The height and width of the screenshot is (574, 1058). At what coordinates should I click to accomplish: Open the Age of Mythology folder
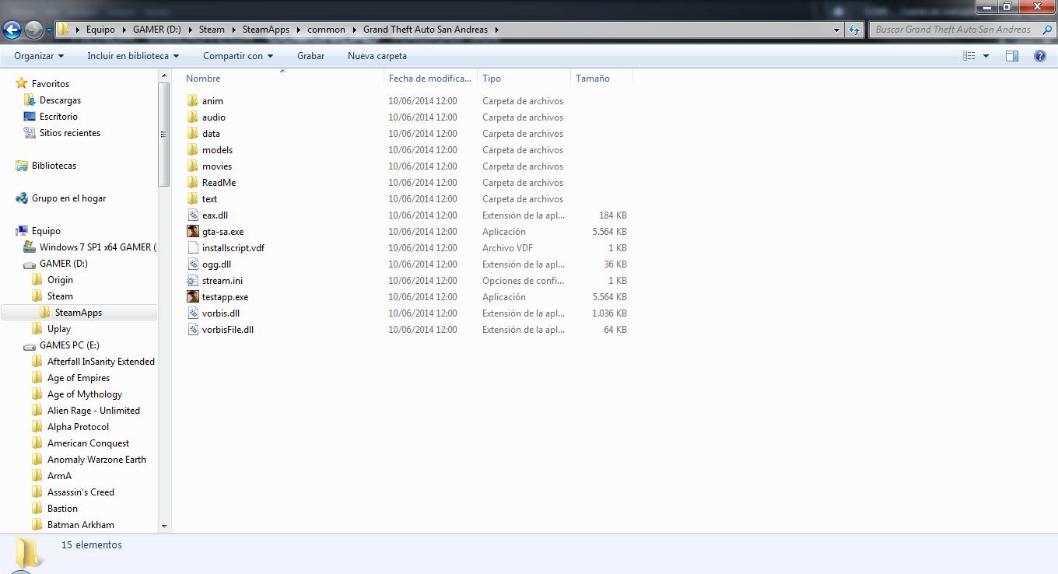click(x=85, y=394)
